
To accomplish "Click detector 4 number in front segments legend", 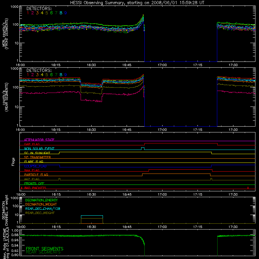I will click(x=42, y=13).
